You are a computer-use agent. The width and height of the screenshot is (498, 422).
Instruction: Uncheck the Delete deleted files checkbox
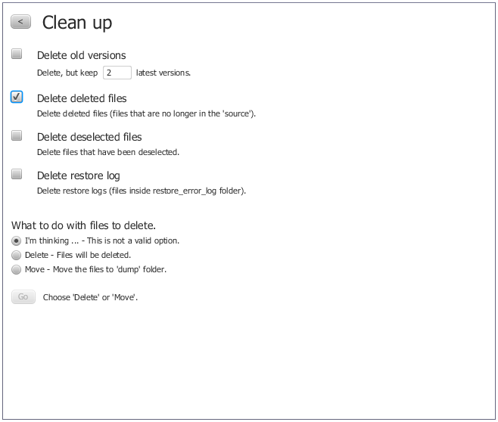tap(17, 97)
